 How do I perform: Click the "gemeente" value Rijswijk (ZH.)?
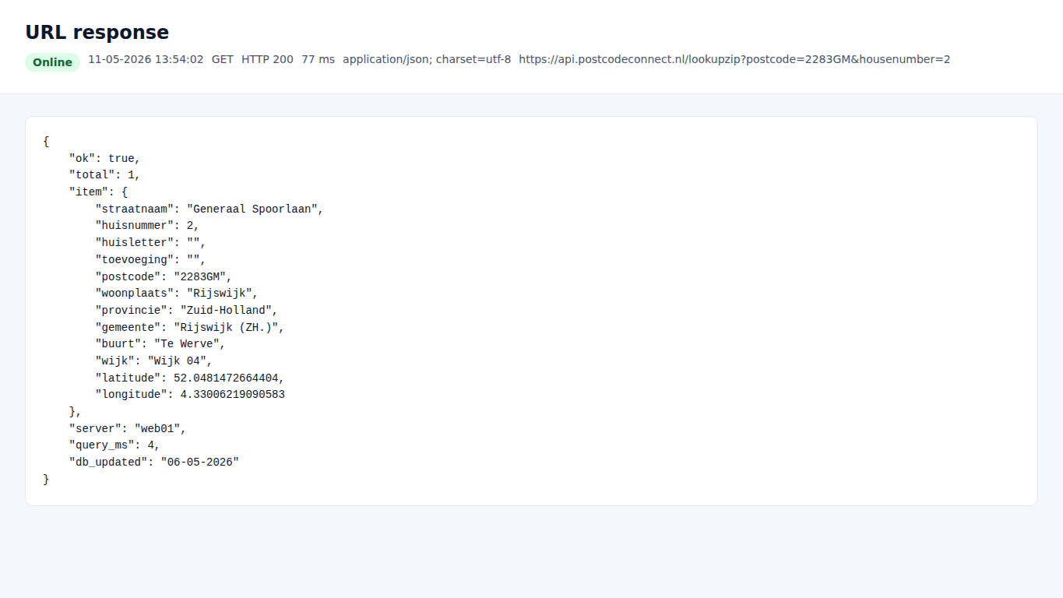226,327
